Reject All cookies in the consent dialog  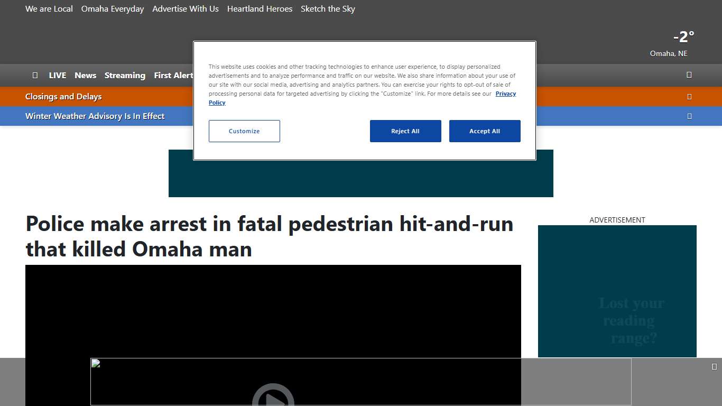tap(405, 131)
